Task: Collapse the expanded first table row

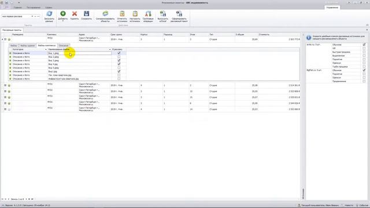Action: coord(5,39)
